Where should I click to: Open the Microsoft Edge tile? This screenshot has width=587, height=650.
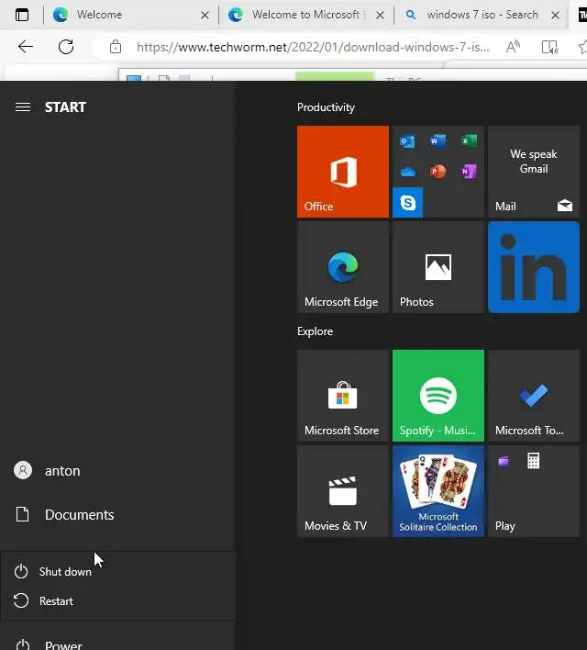[343, 267]
